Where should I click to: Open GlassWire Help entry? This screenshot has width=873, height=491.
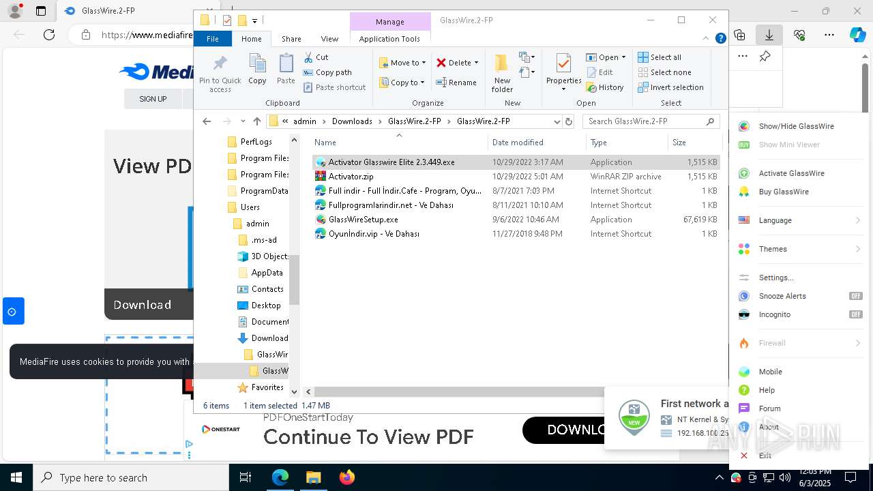(767, 390)
